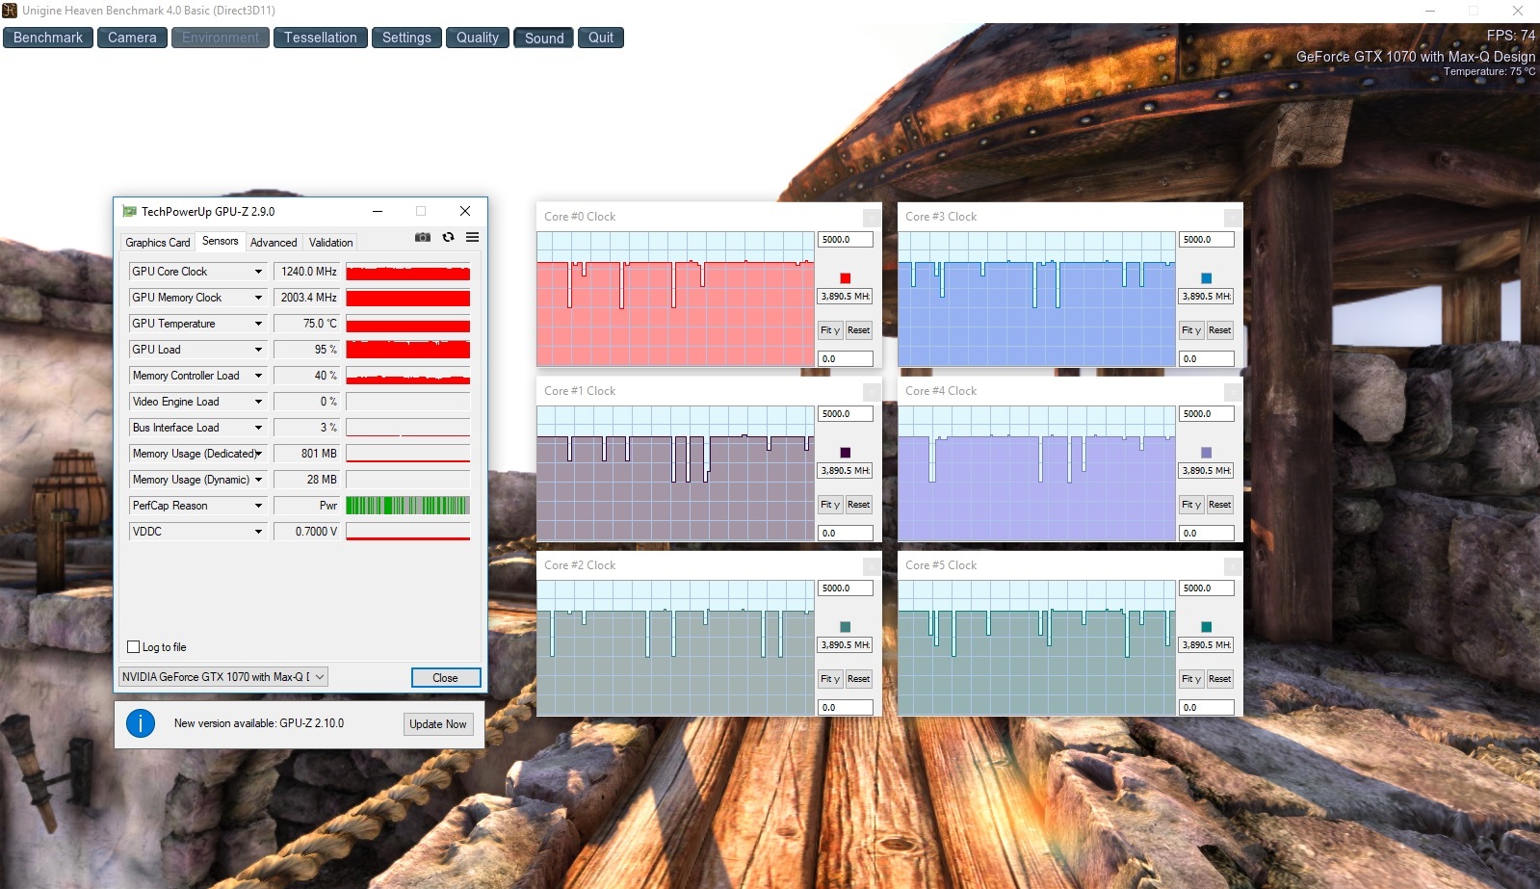Click Update Now for GPU-Z 2.10.0
This screenshot has width=1540, height=889.
[x=438, y=724]
